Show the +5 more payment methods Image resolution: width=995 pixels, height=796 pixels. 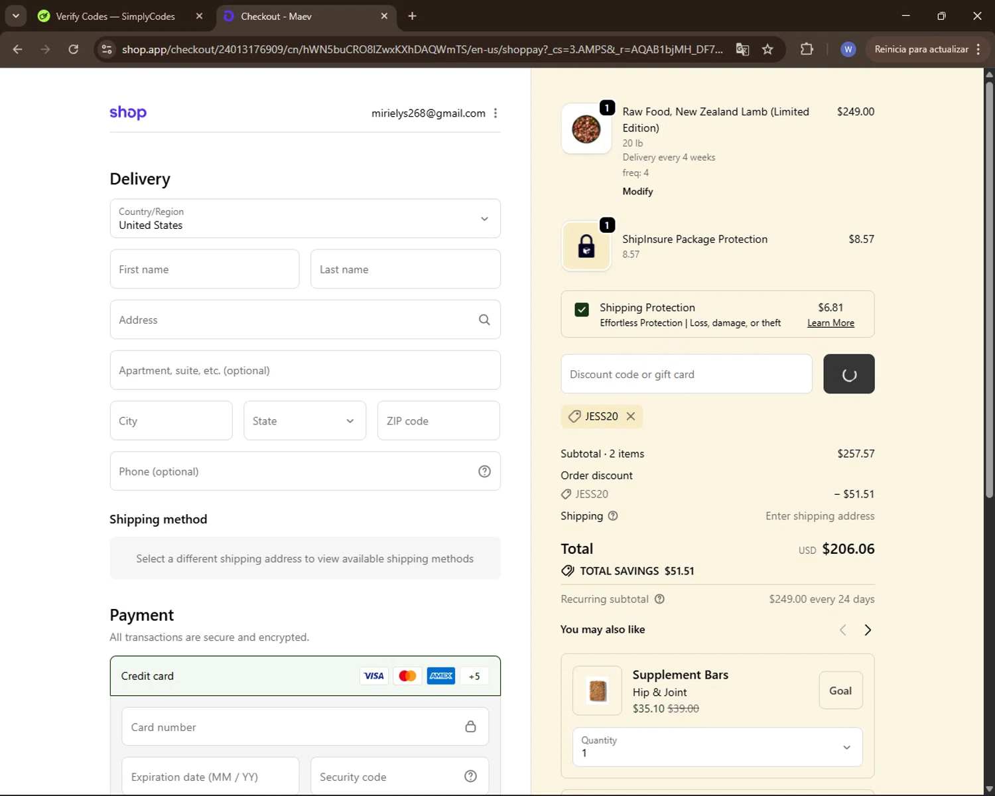(x=474, y=676)
